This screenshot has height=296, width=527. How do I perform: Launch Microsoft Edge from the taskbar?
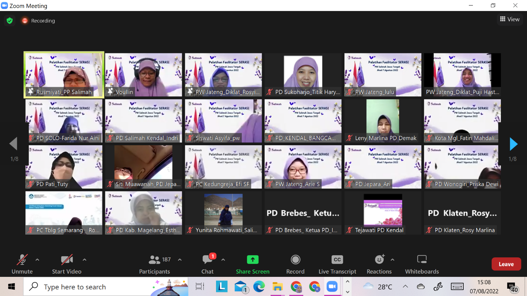coord(259,287)
